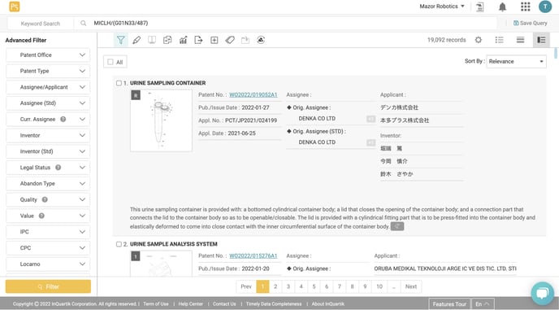559x310 pixels.
Task: Open the Sort By Relevance dropdown
Action: pyautogui.click(x=516, y=61)
